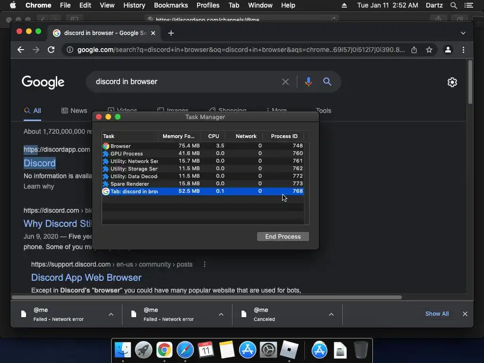Open site info icon in address bar
484x363 pixels.
pos(70,50)
